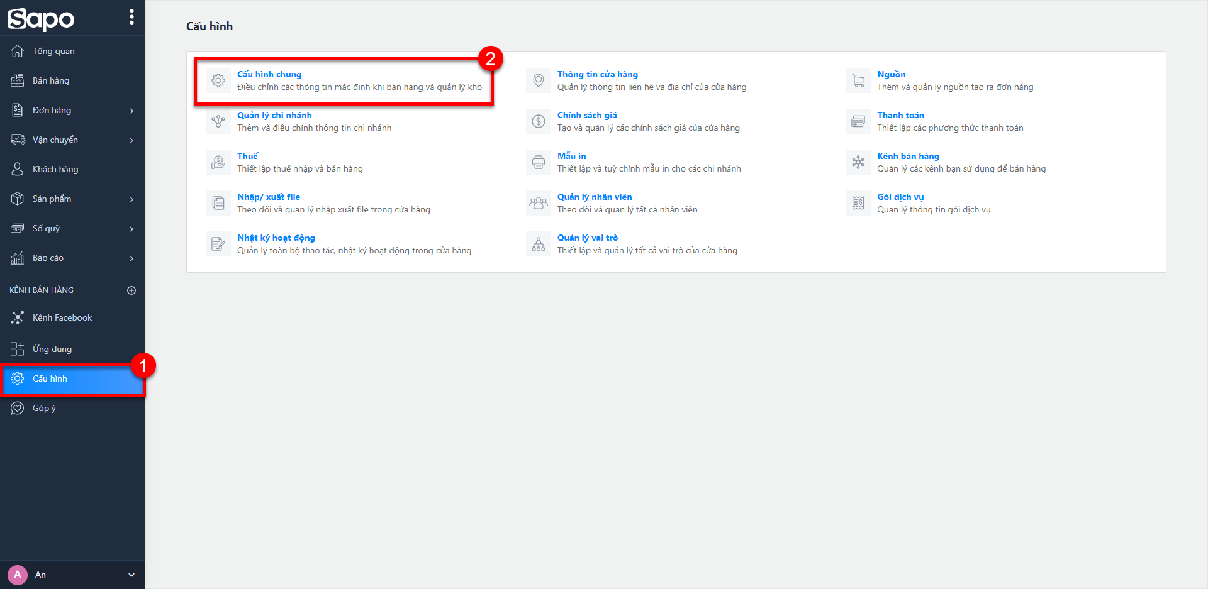Click the Quản lý nhân viên people icon
1208x589 pixels.
pyautogui.click(x=539, y=203)
